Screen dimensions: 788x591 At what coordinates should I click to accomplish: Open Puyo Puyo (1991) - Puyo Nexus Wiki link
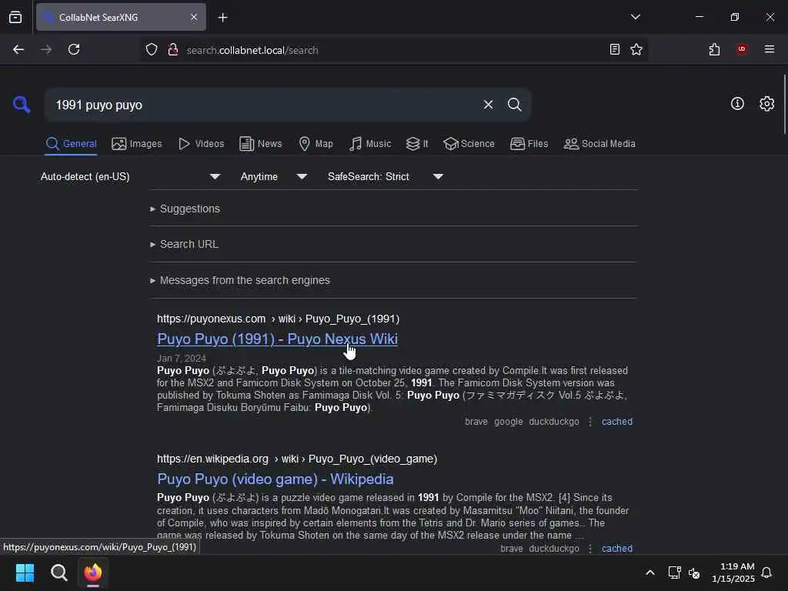[277, 339]
